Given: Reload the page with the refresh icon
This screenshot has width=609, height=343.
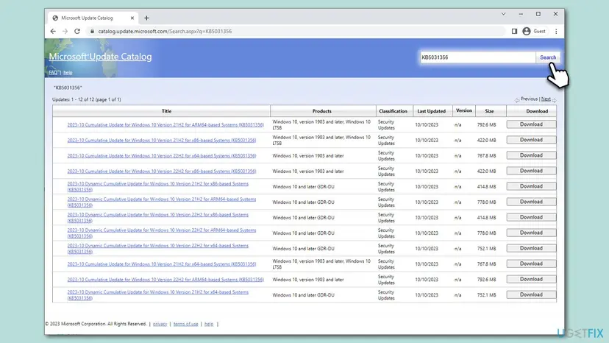Looking at the screenshot, I should click(77, 31).
